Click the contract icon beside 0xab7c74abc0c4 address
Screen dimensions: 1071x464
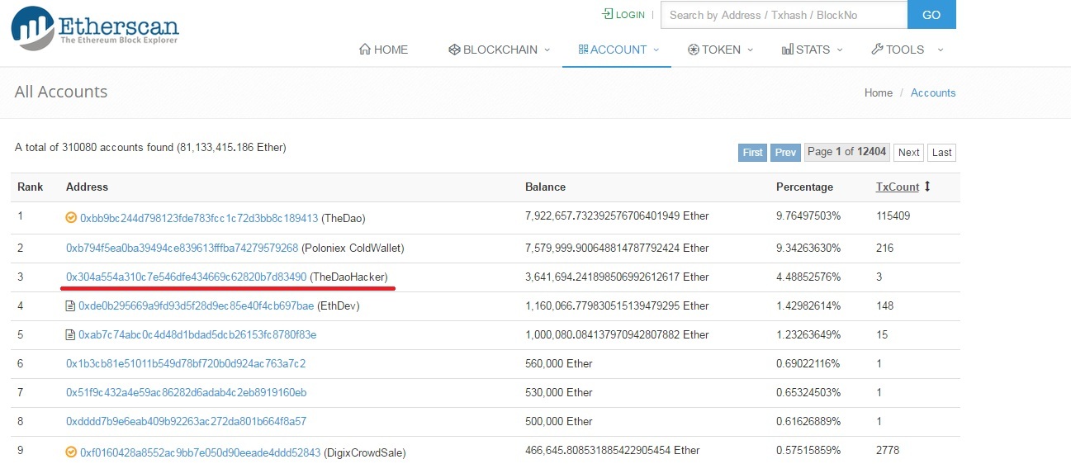tap(70, 334)
